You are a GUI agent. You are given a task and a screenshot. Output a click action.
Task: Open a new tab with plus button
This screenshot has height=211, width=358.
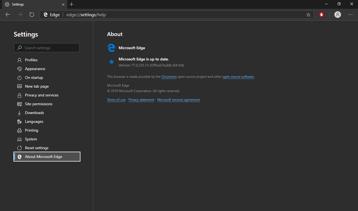[x=71, y=4]
